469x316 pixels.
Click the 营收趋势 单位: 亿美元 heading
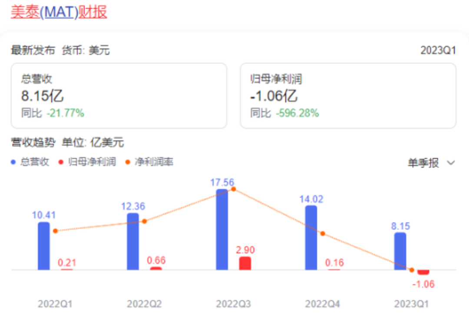[67, 142]
